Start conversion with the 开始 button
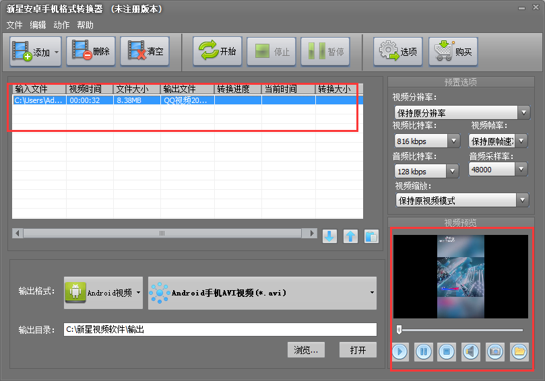 click(217, 51)
